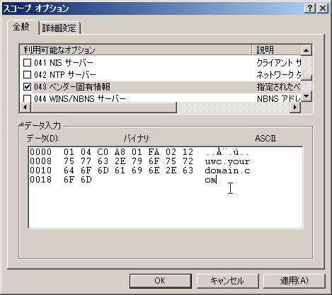Click the option list scroll down arrow
Viewport: 332px width, 295px height.
(x=307, y=96)
